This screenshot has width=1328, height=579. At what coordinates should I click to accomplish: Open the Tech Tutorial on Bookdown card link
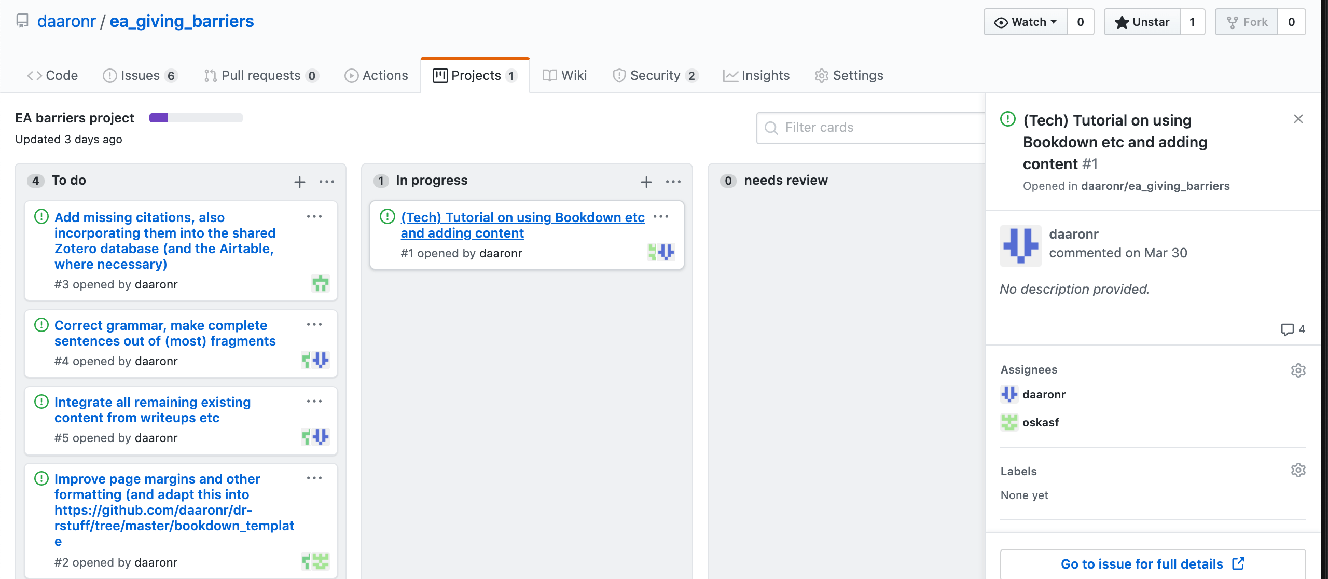point(523,225)
